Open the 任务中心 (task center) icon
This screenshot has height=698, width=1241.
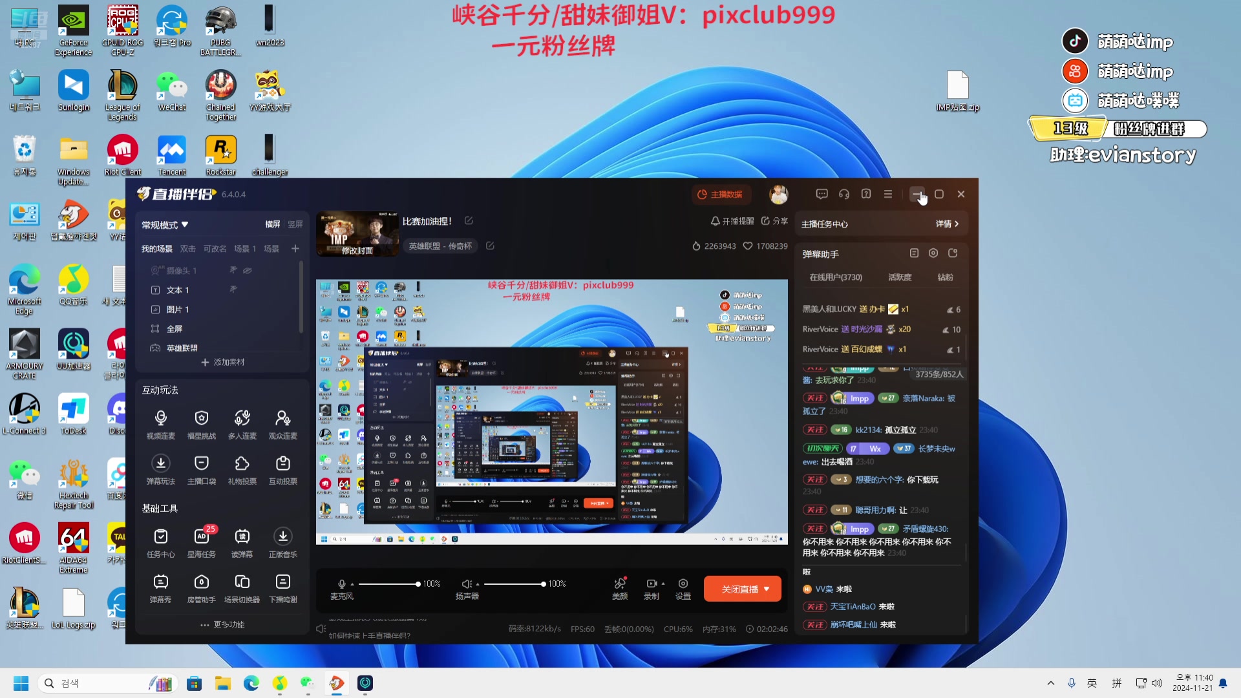coord(161,538)
